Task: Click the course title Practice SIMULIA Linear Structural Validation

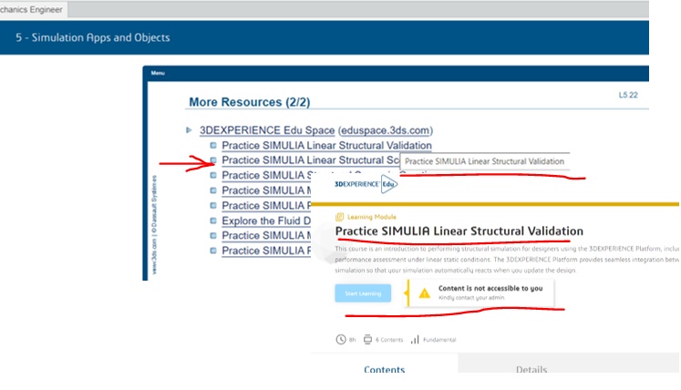Action: (459, 231)
